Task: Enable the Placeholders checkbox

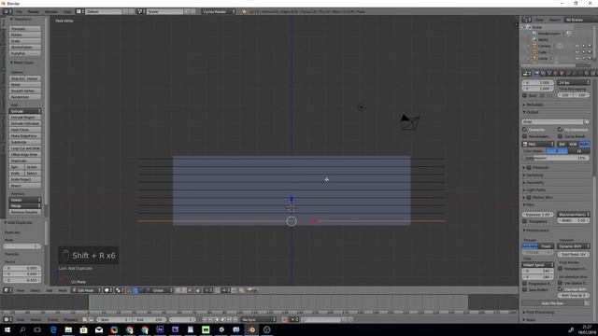Action: point(525,136)
